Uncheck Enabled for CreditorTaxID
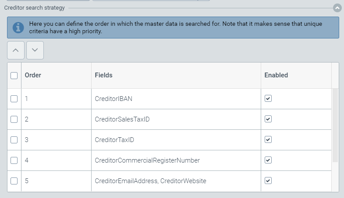The image size is (344, 198). click(x=268, y=139)
